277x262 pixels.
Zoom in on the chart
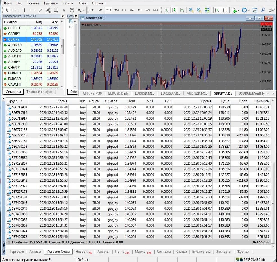(x=191, y=10)
